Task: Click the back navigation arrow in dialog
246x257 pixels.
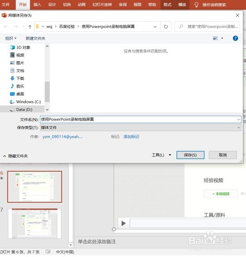Action: tap(5, 27)
